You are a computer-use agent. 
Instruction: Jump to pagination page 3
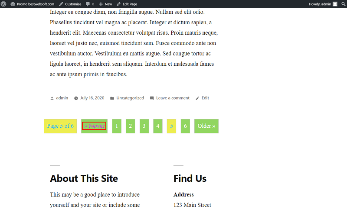(144, 126)
